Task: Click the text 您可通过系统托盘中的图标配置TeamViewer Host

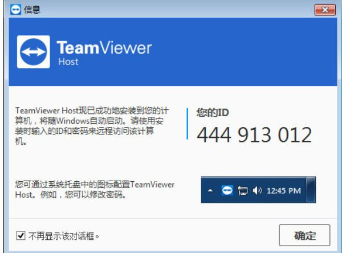Action: 95,190
